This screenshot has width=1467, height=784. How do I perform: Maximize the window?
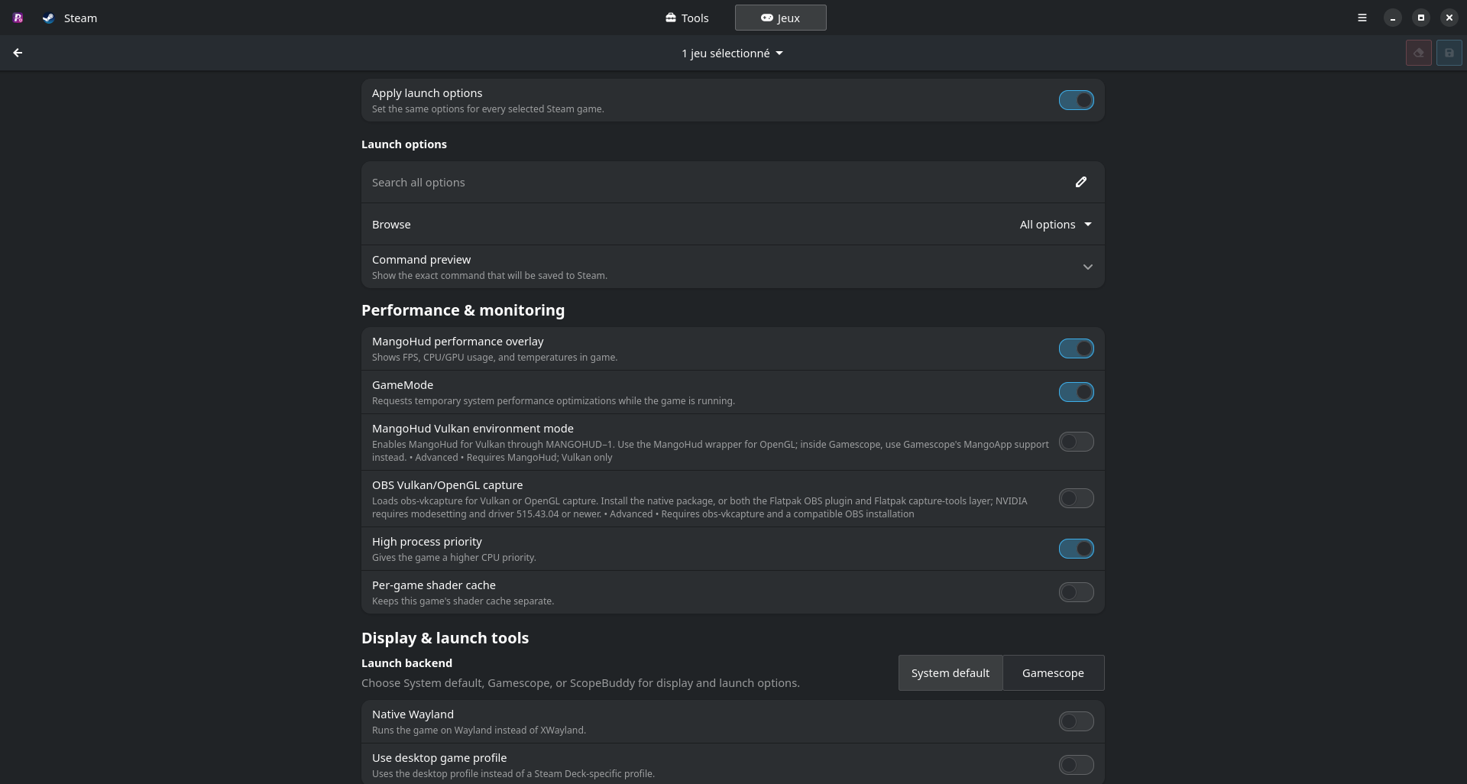tap(1421, 18)
